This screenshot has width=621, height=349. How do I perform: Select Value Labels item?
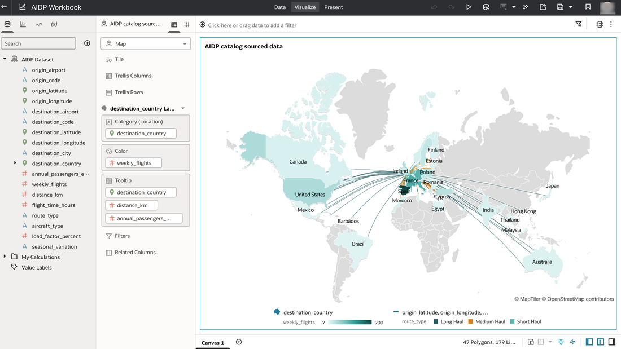tap(37, 267)
